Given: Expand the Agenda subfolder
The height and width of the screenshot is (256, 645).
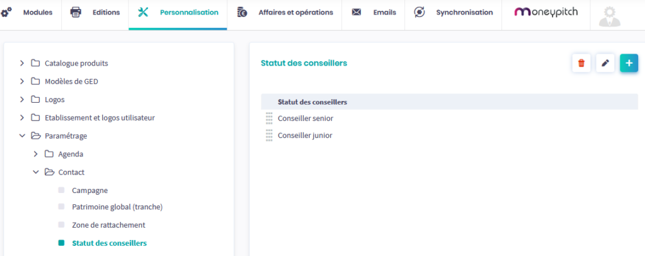Looking at the screenshot, I should point(36,154).
